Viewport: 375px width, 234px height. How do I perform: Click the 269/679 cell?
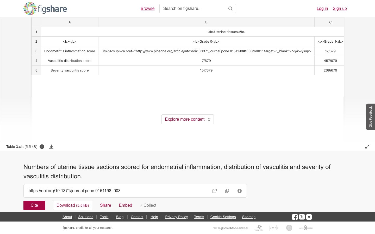329,70
